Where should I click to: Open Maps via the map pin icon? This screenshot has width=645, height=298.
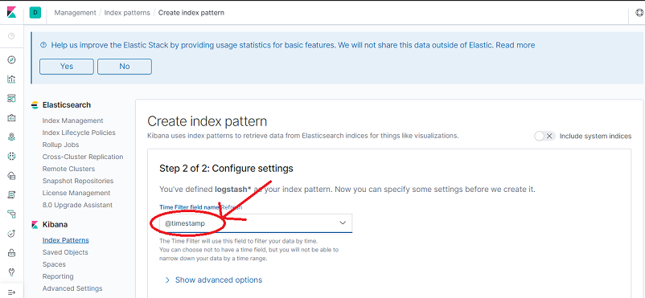point(11,137)
